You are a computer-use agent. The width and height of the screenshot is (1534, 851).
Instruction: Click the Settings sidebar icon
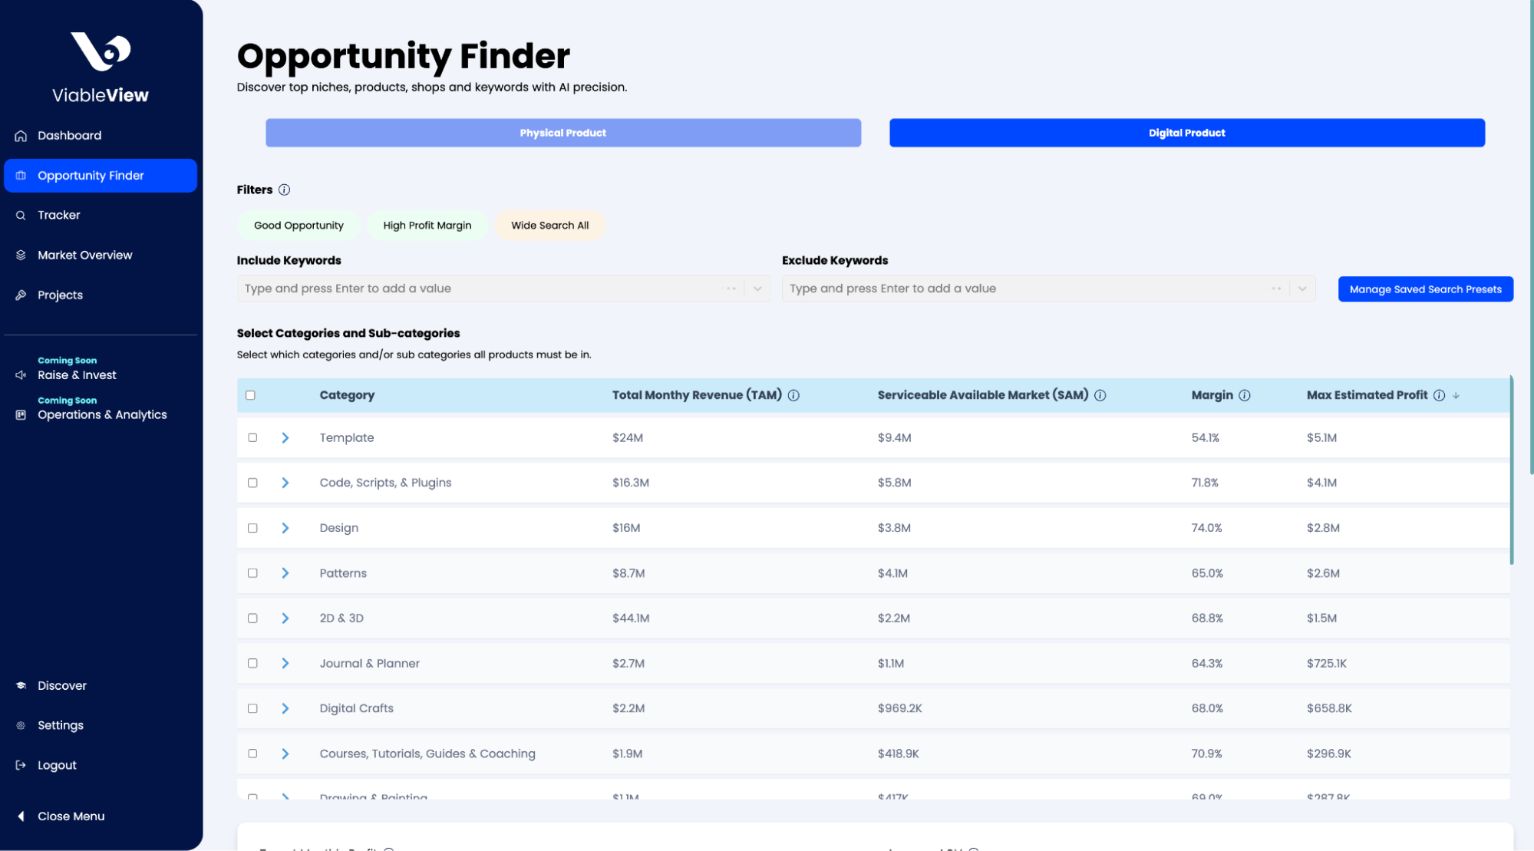[x=21, y=724]
